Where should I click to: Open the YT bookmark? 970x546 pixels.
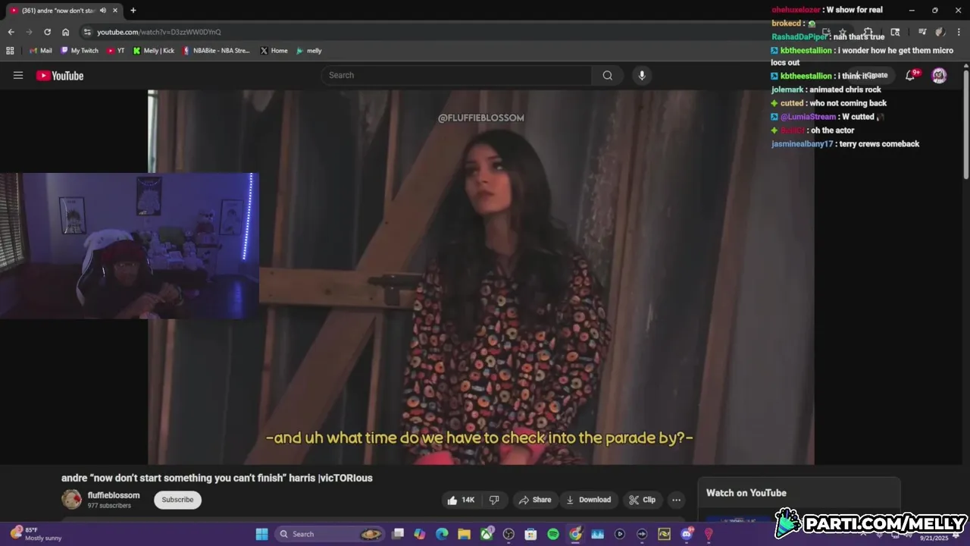116,51
